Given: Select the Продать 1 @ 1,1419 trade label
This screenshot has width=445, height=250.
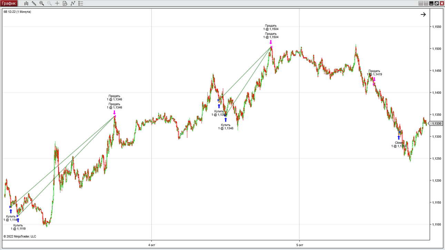Looking at the screenshot, I should tap(374, 73).
